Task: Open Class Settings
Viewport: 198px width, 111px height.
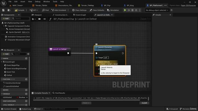Action: (79, 10)
